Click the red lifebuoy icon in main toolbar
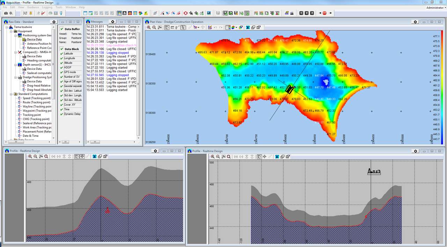 click(185, 13)
